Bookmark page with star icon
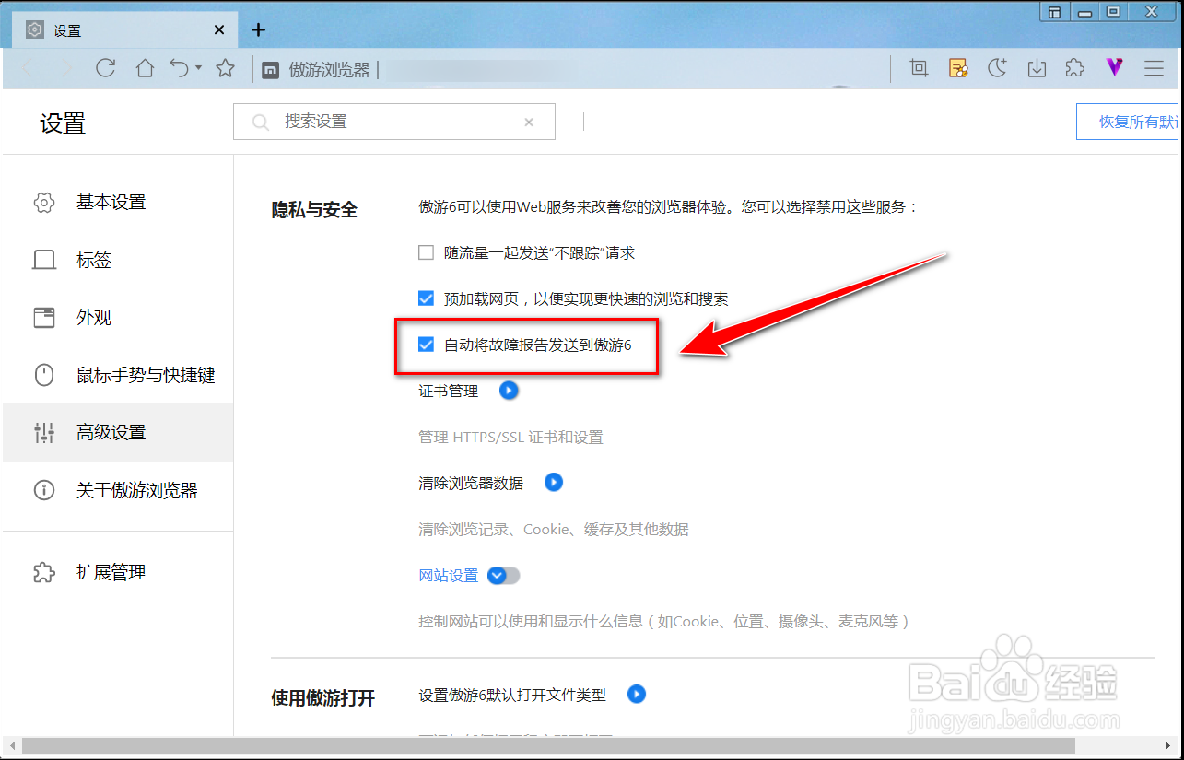The width and height of the screenshot is (1184, 760). point(225,68)
